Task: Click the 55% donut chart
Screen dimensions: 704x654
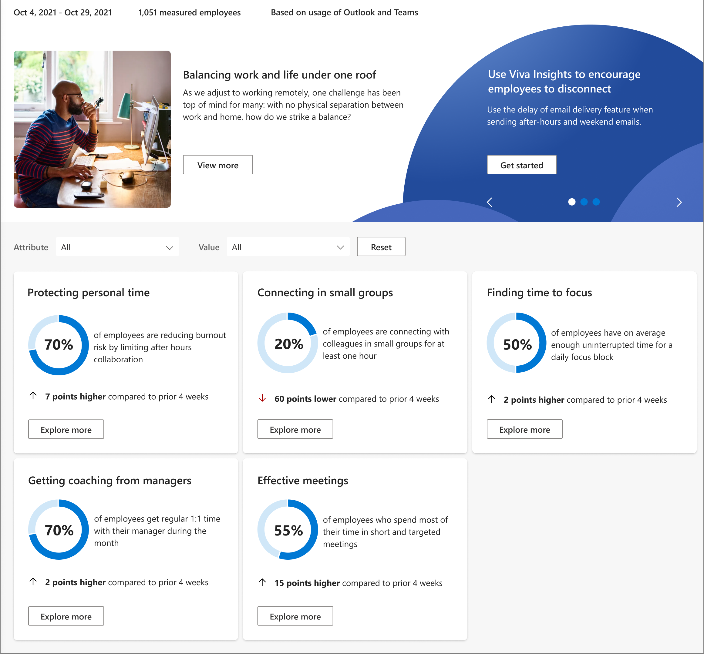Action: click(288, 530)
